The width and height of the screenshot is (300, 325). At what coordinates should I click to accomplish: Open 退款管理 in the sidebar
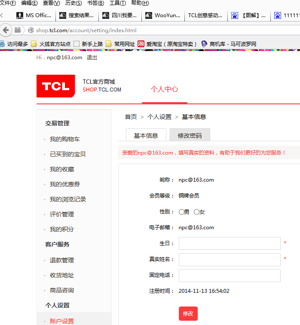pyautogui.click(x=62, y=260)
